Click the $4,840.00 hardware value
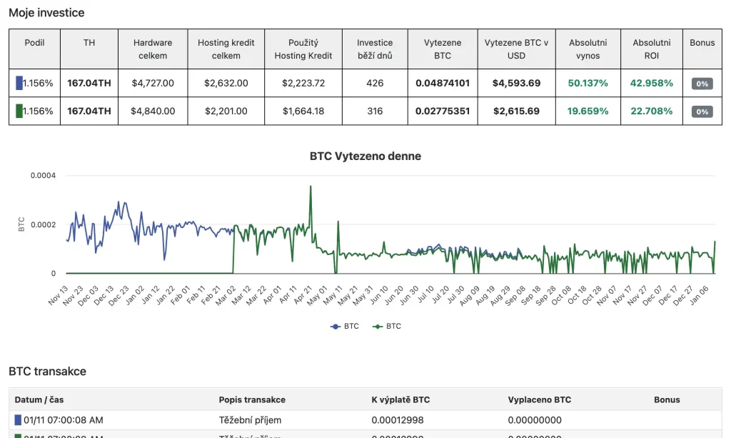 pos(153,111)
